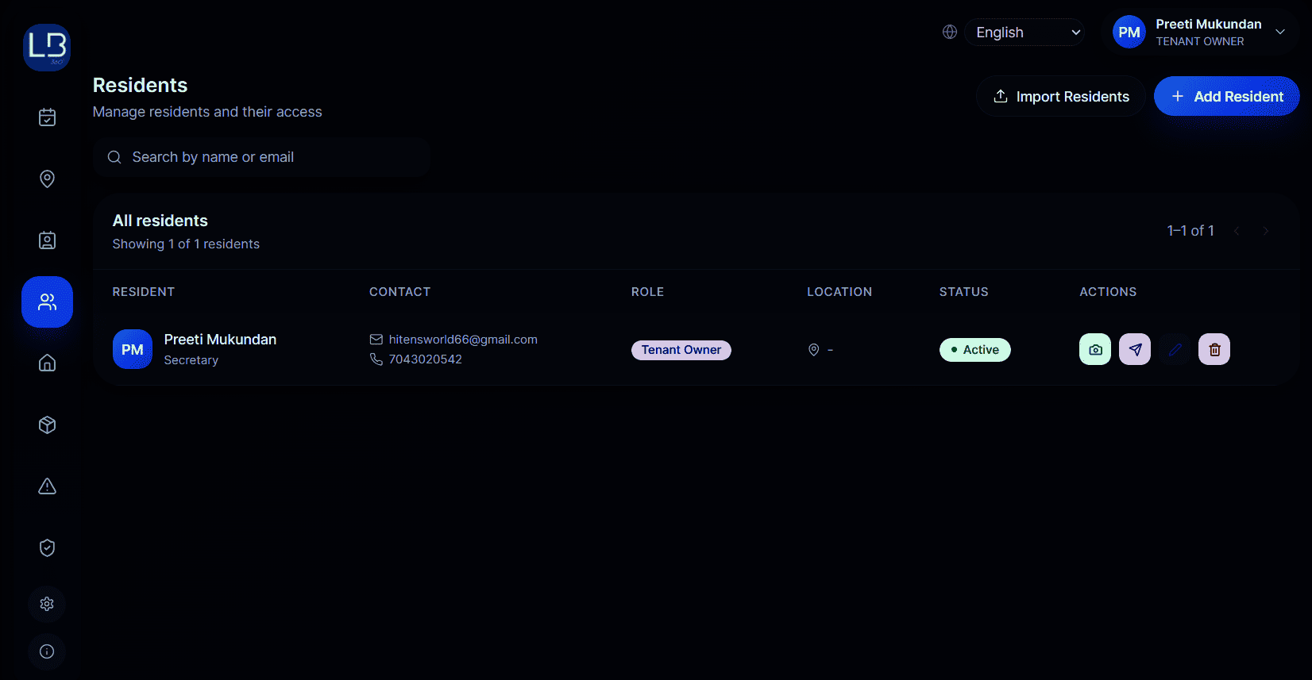Delete resident with the trash icon

pos(1214,349)
